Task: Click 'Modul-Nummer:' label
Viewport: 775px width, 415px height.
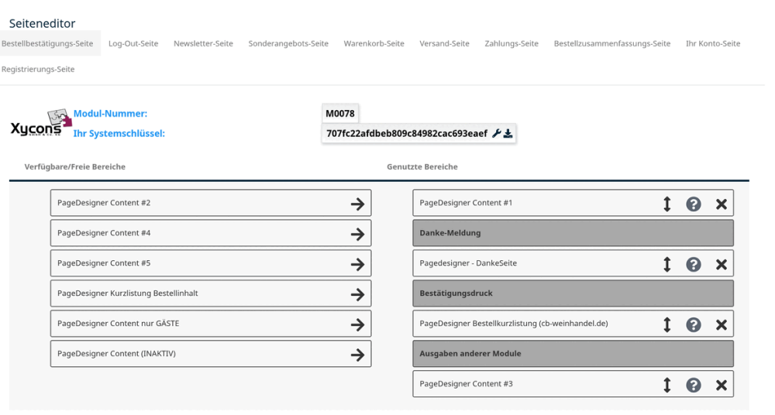Action: coord(110,114)
